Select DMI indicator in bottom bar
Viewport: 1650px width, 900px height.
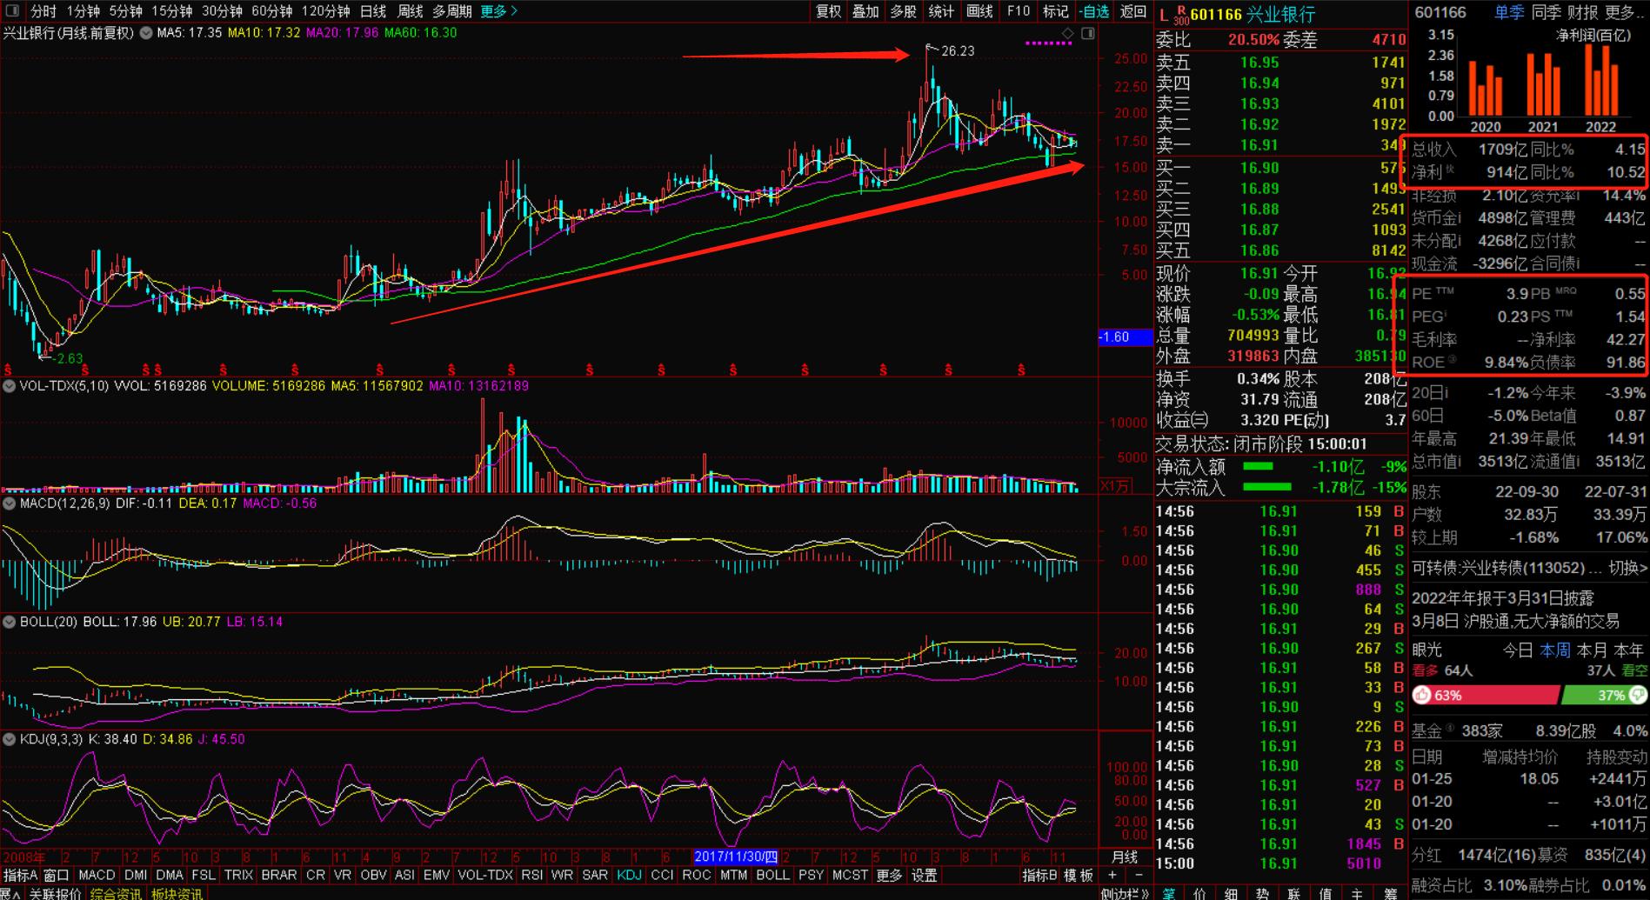pos(136,875)
